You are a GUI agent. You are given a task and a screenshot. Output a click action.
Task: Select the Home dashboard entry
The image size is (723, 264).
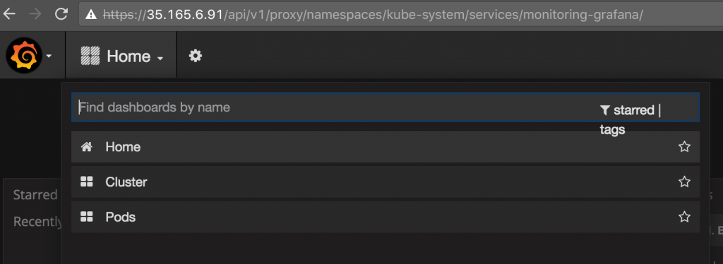[386, 146]
